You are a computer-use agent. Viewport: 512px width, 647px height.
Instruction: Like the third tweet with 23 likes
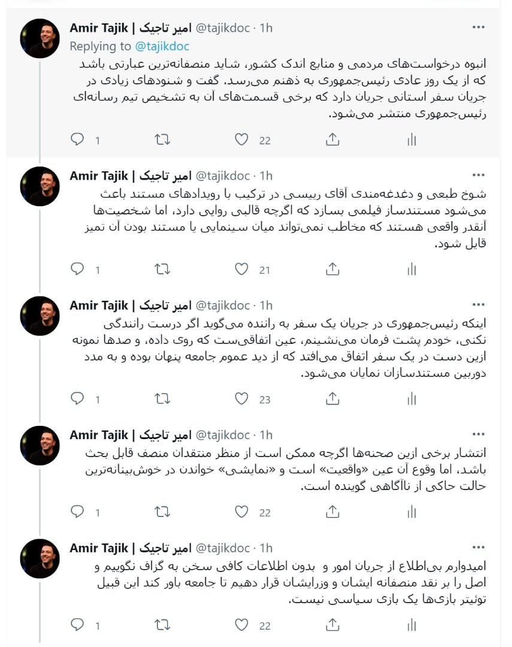point(241,398)
